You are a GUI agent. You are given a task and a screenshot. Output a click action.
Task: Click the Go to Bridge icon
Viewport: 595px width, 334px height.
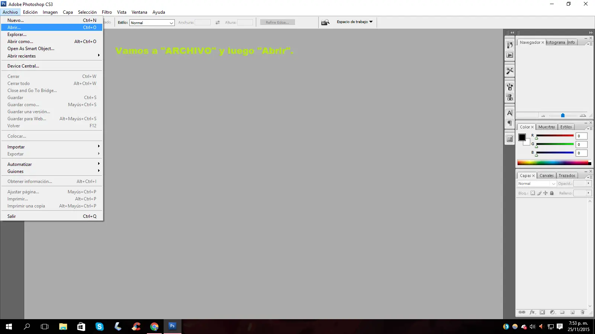point(325,22)
